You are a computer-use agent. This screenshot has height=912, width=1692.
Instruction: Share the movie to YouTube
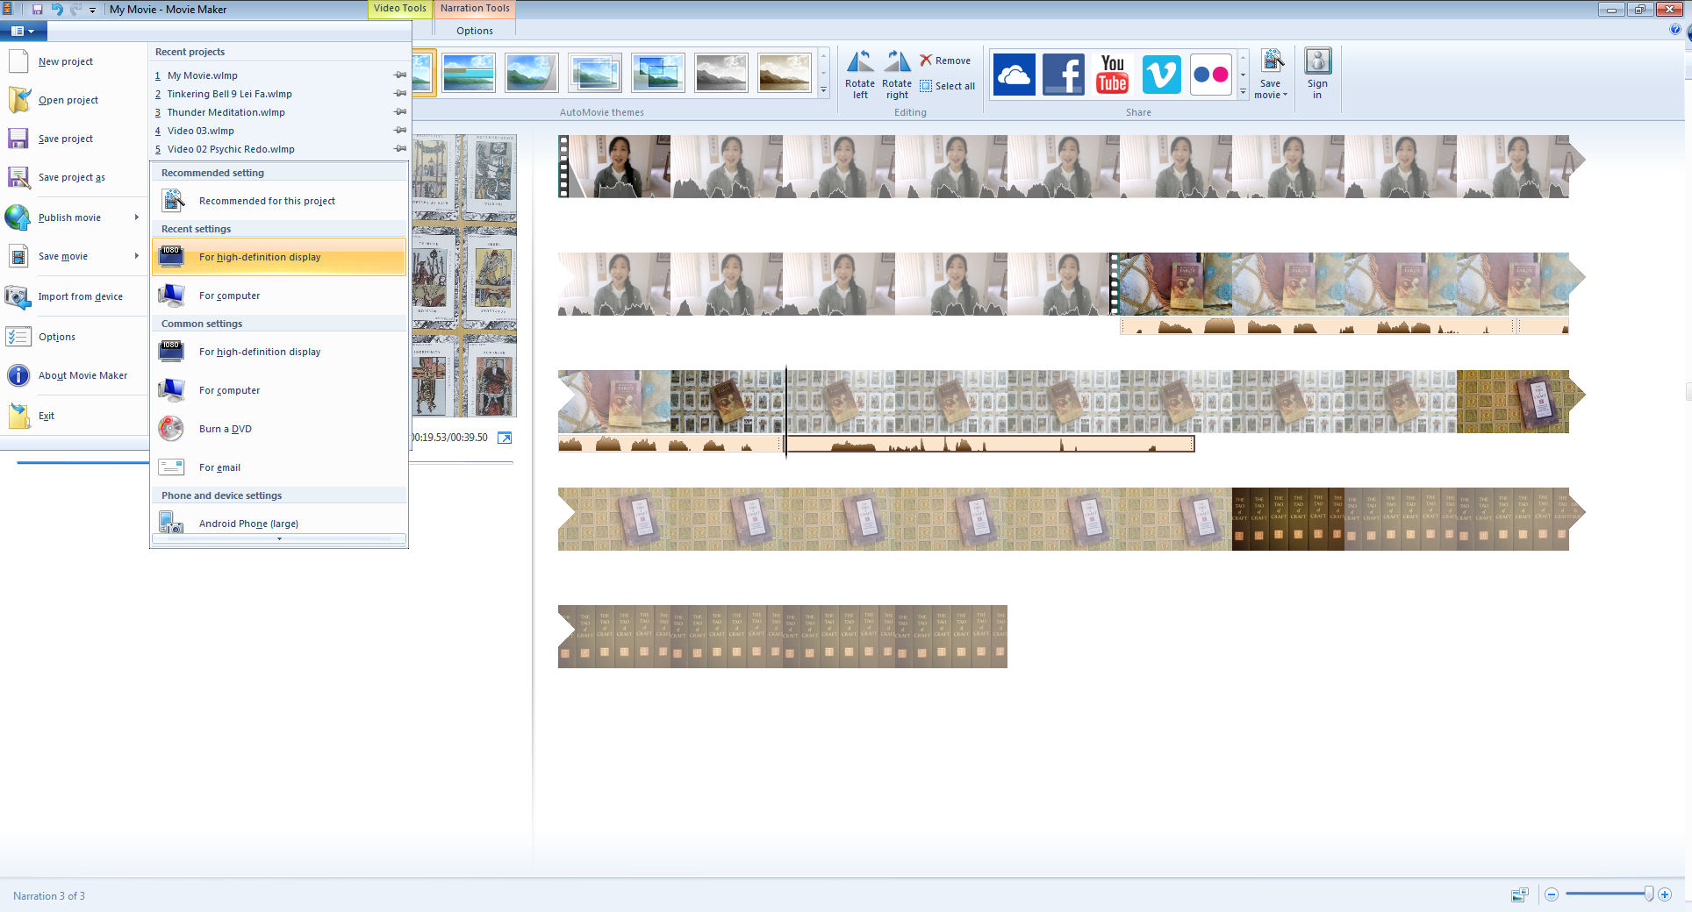[1112, 75]
